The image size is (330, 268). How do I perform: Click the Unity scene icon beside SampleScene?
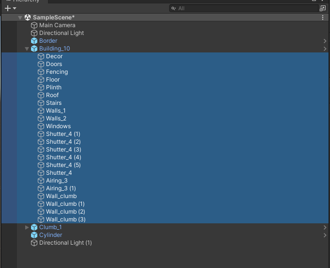click(x=28, y=17)
